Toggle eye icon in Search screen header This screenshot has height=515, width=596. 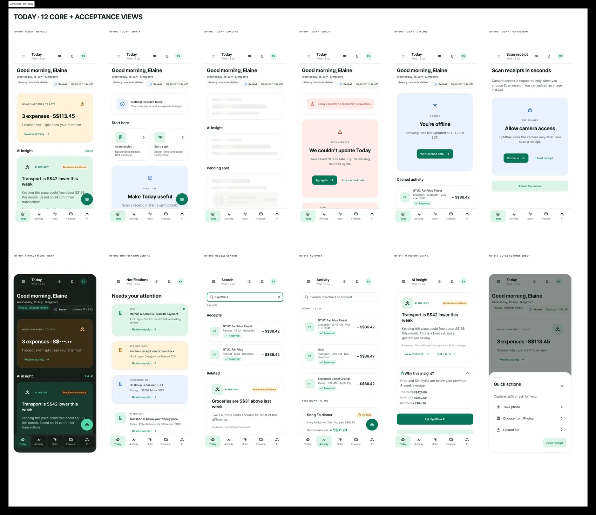[249, 281]
